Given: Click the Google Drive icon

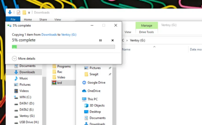Looking at the screenshot, I should tap(84, 83).
